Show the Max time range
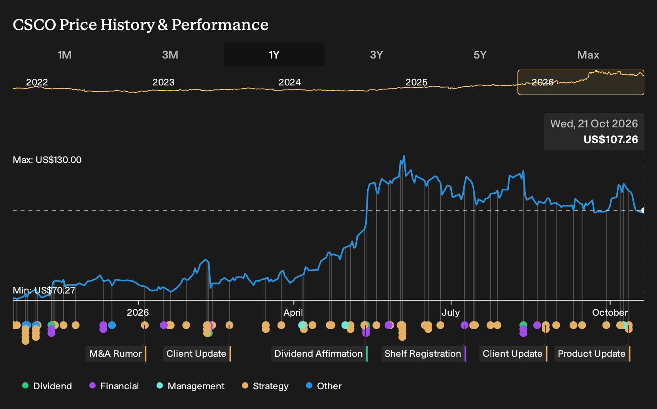657x409 pixels. click(x=588, y=55)
